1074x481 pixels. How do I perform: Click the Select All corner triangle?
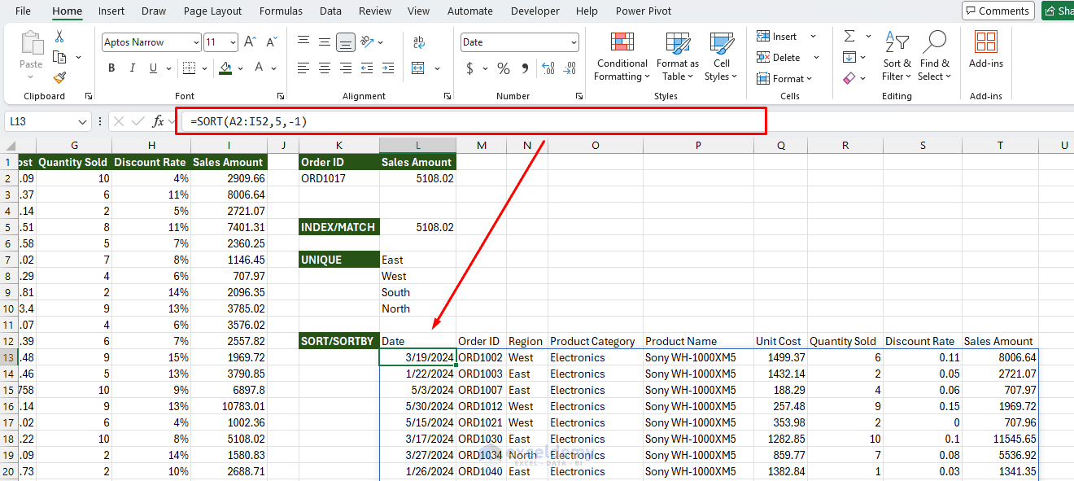tap(8, 145)
